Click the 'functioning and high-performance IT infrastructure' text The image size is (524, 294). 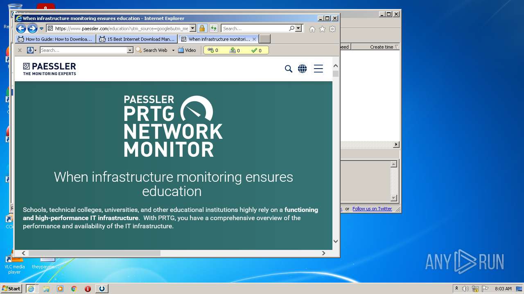[x=170, y=214]
